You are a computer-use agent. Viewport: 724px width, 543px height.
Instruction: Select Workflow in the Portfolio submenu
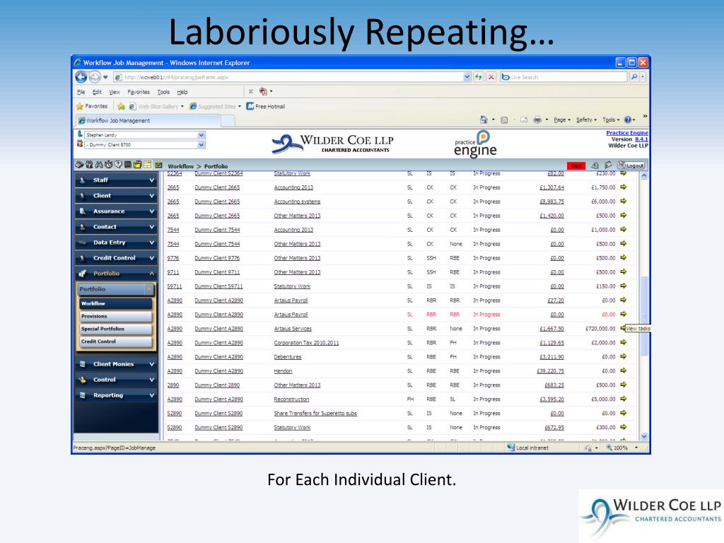(x=115, y=303)
